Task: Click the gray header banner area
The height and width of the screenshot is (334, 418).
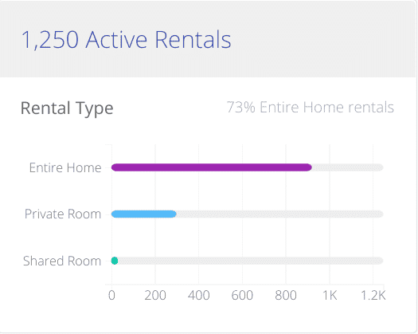Action: 208,39
